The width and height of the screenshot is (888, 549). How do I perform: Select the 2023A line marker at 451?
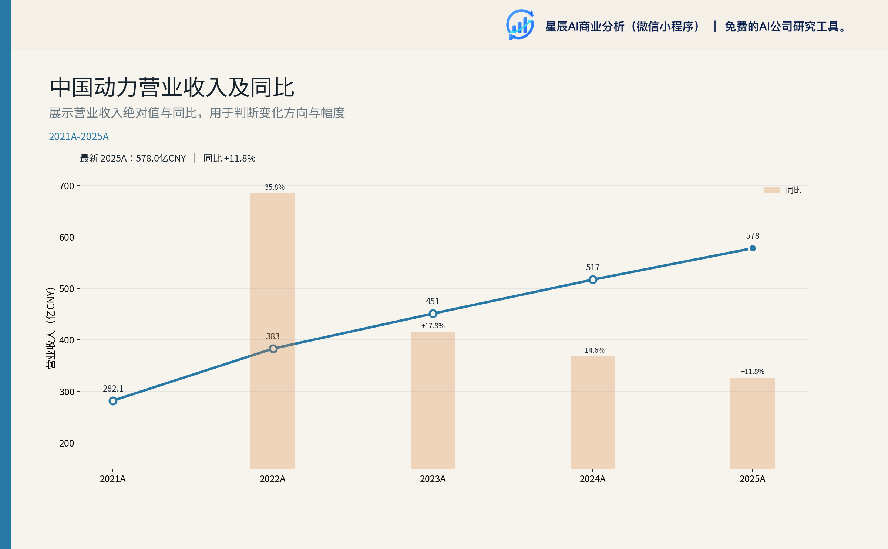(x=433, y=314)
